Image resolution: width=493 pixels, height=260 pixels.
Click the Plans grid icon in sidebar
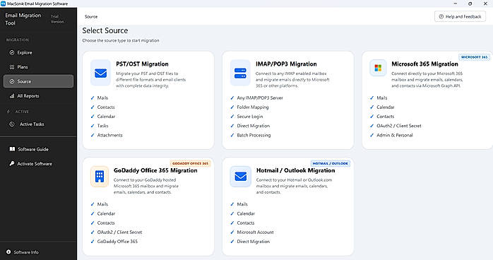[x=12, y=67]
